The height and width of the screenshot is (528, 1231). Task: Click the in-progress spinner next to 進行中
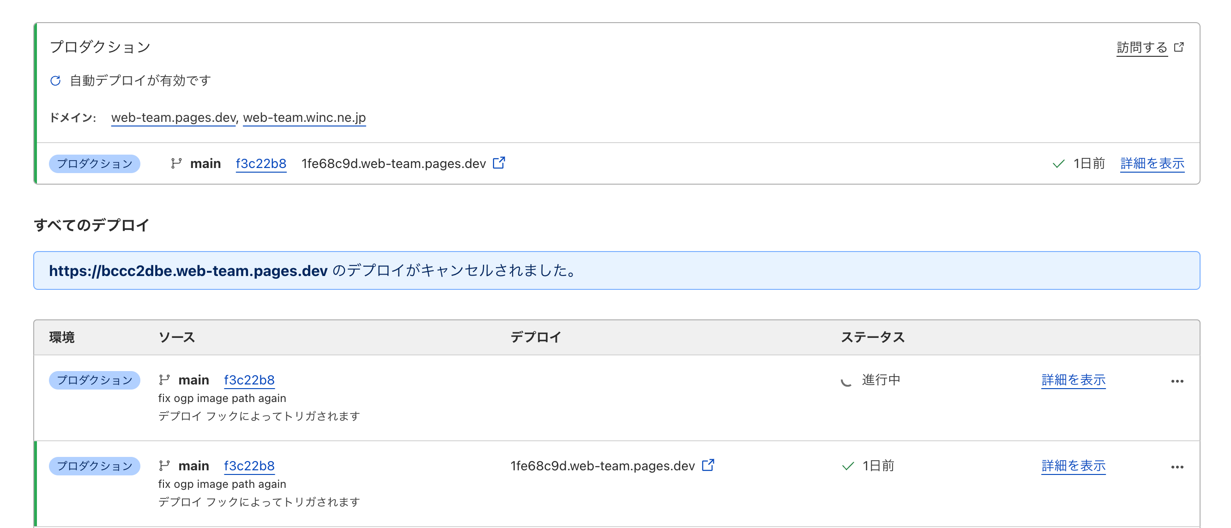(847, 380)
